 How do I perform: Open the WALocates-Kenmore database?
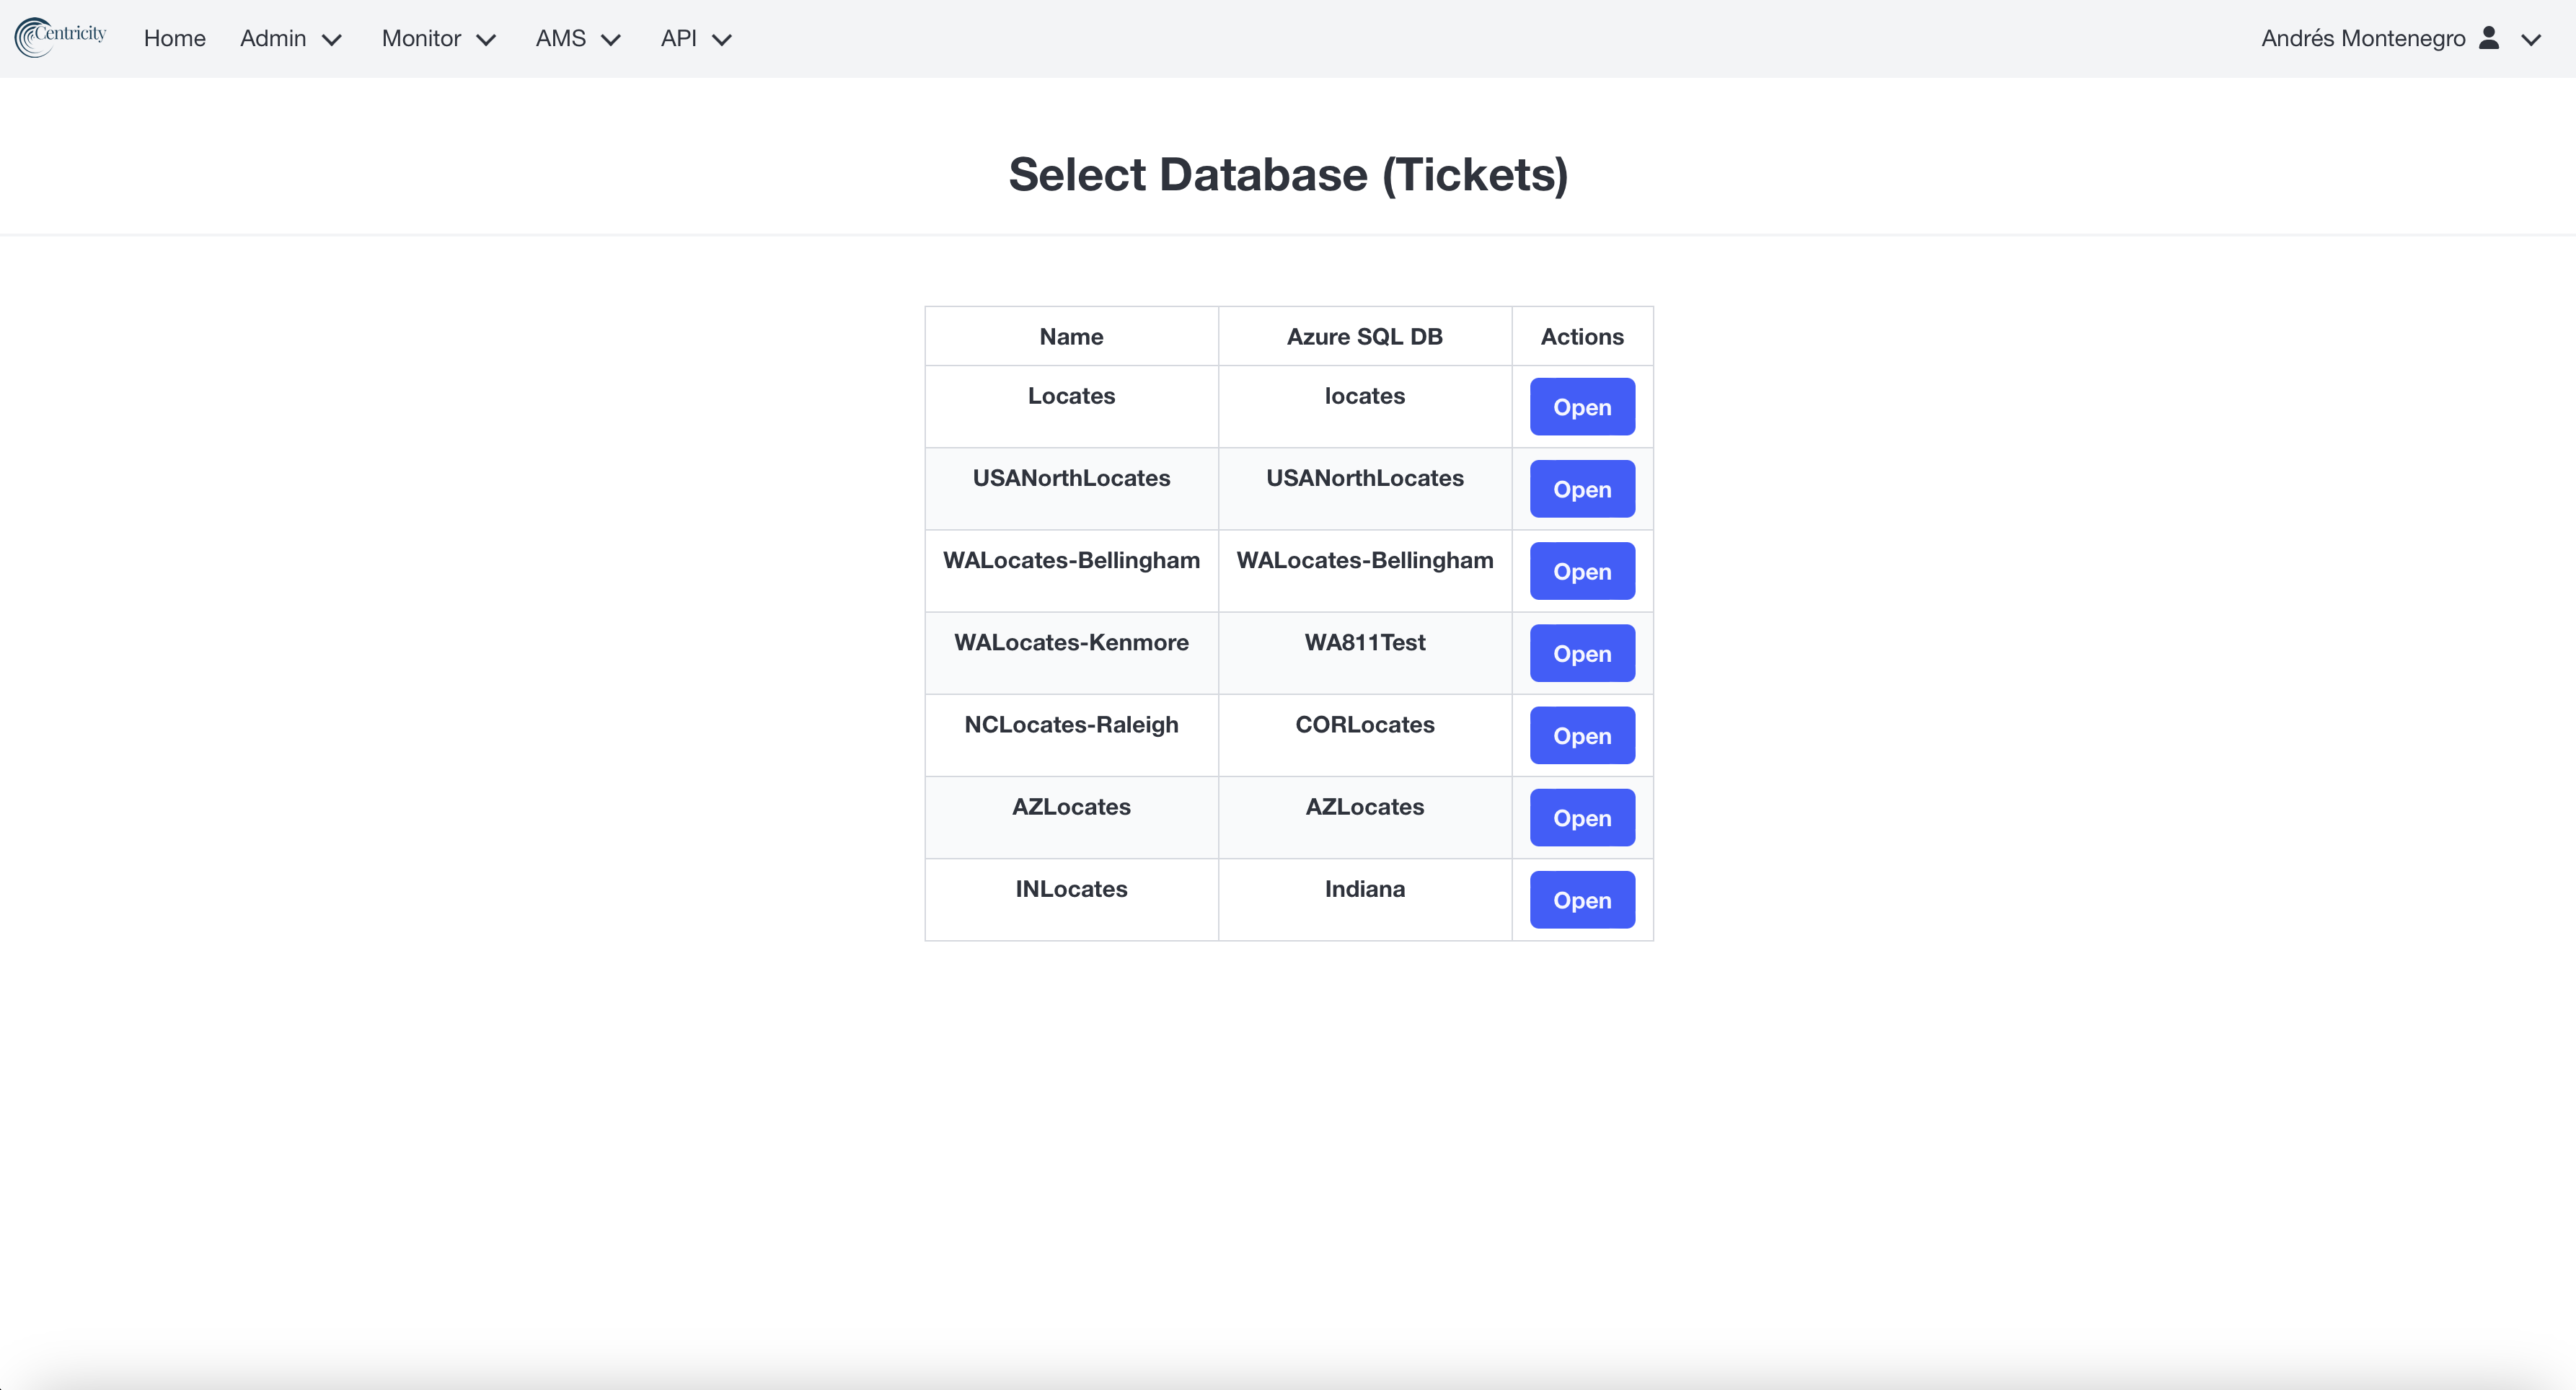(x=1582, y=653)
